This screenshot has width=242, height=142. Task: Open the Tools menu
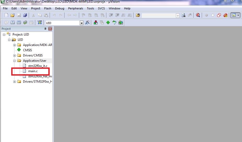[90, 8]
